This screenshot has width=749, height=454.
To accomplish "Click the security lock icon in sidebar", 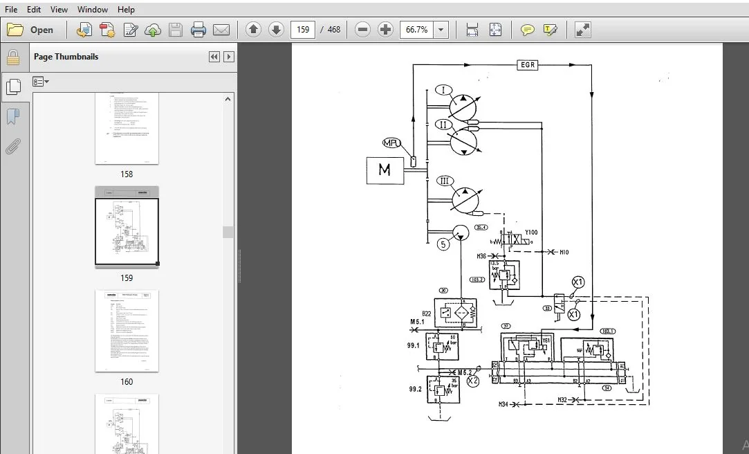I will click(13, 57).
